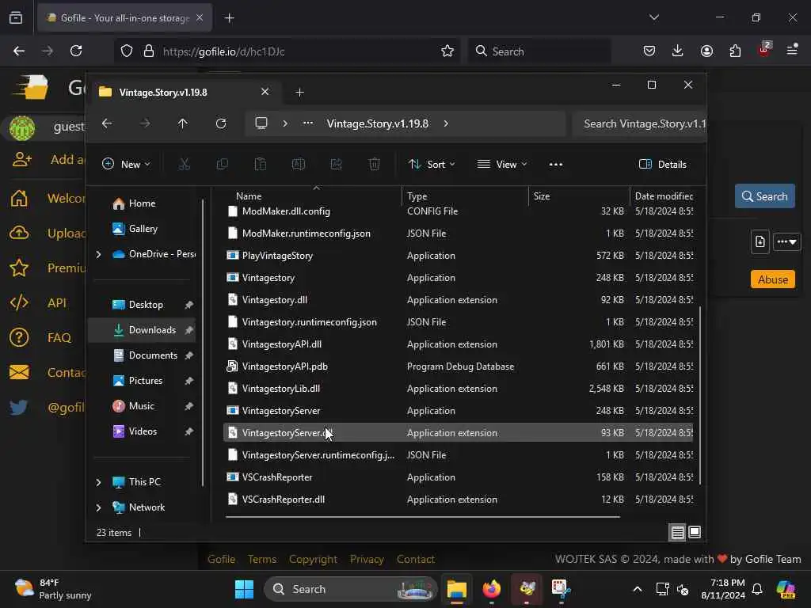
Task: Click the Rename icon in Explorer toolbar
Action: click(299, 165)
